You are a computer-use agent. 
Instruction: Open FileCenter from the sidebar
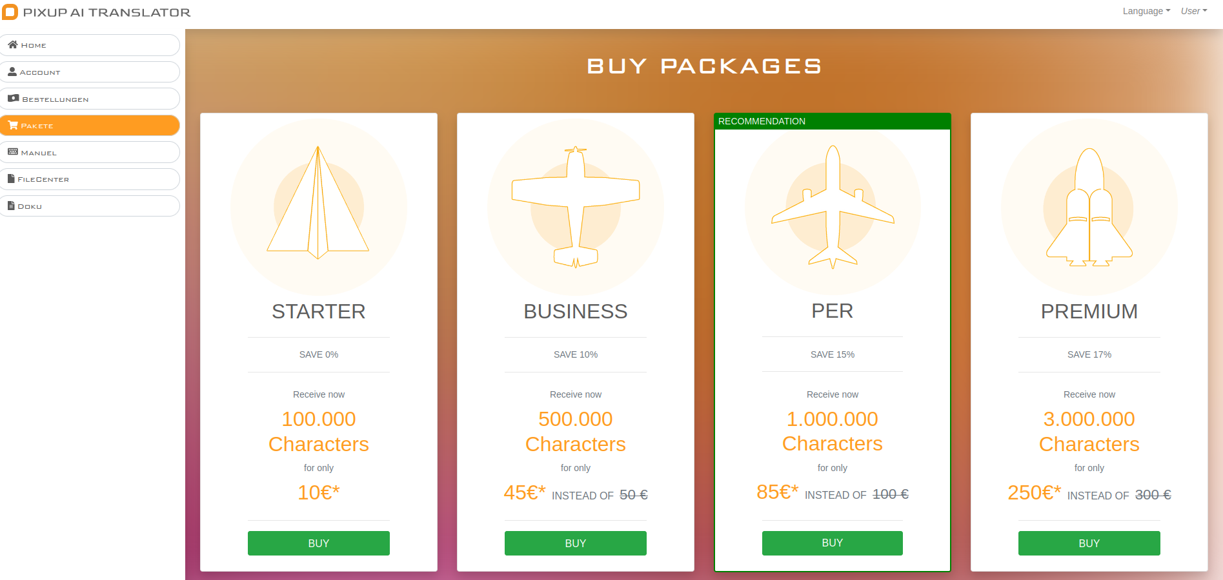click(90, 179)
